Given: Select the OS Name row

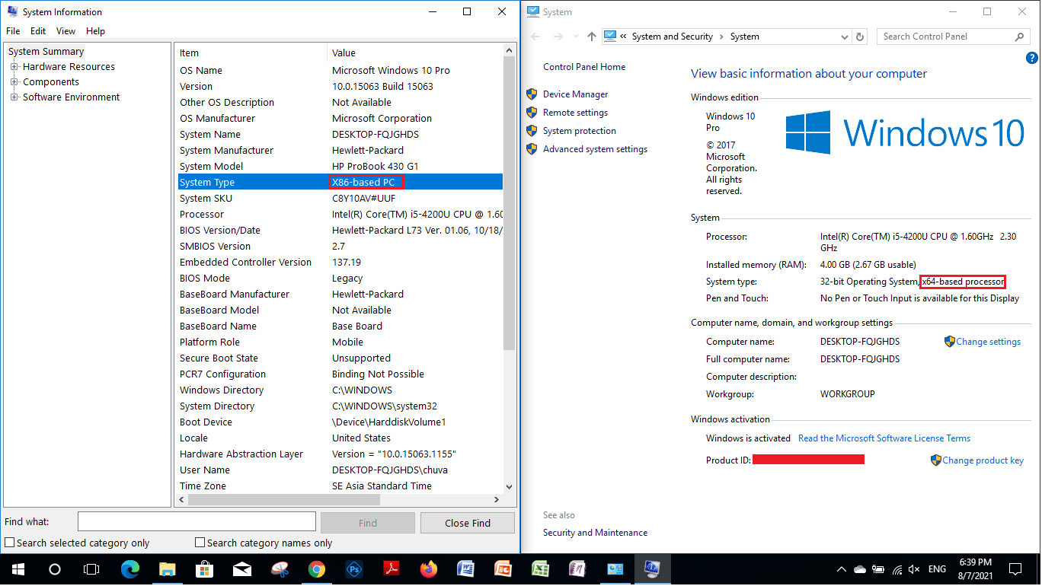Looking at the screenshot, I should pos(339,70).
